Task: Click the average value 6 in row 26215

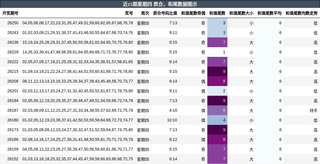Action: [280, 72]
